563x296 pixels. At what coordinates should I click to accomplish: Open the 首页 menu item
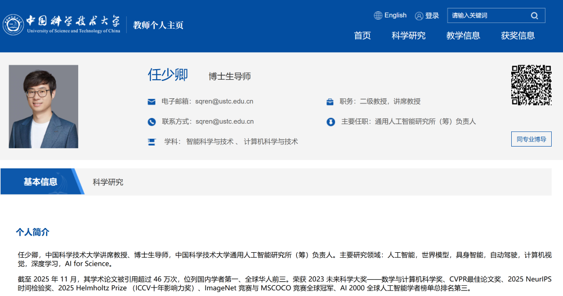pyautogui.click(x=362, y=36)
